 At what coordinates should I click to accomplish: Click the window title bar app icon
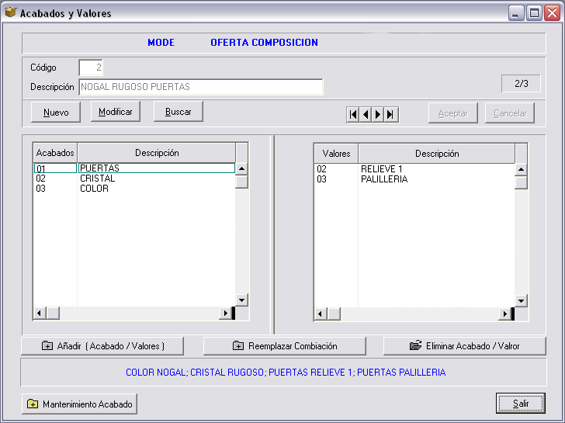pos(11,12)
